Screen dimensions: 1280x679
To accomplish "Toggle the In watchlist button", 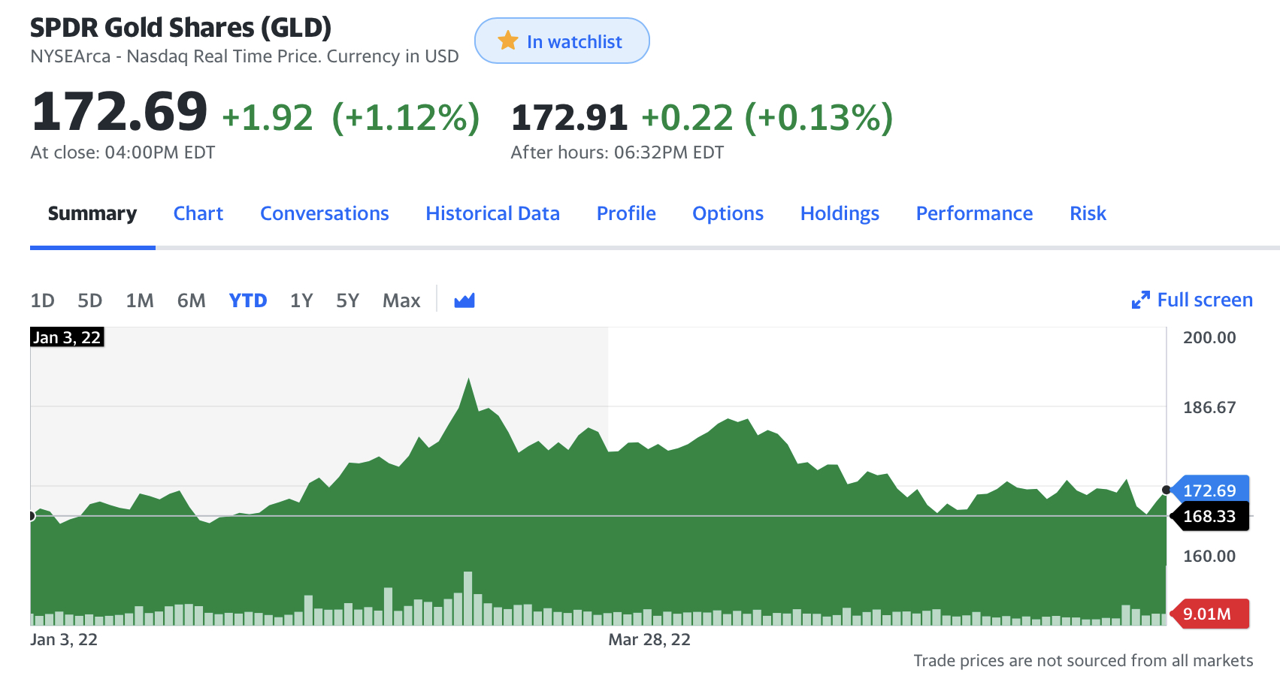I will pyautogui.click(x=561, y=41).
